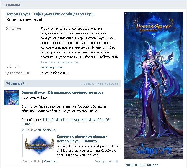Open the post timestamp '12 мар в 19:31'
Image resolution: width=187 pixels, height=168 pixels.
(31, 162)
